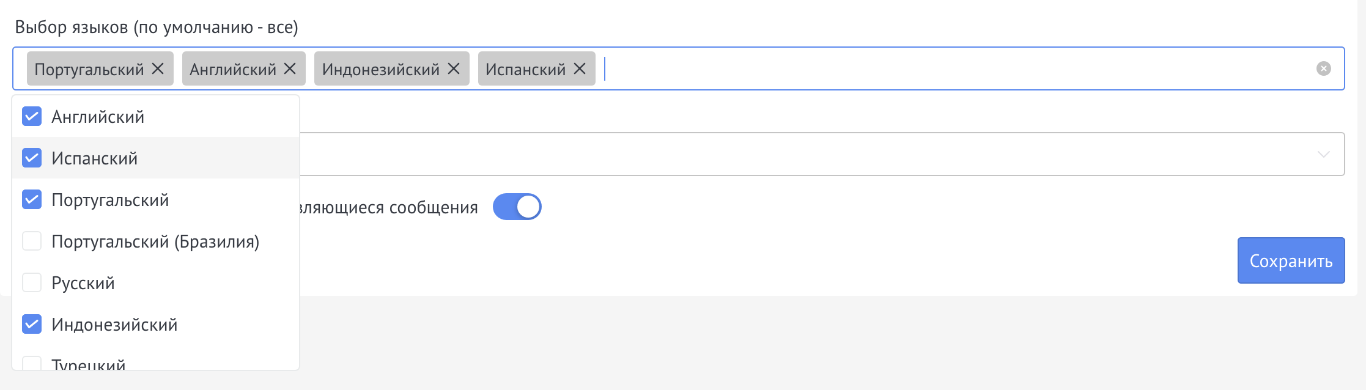Screen dimensions: 1366x390
Task: Click the Сохранить button
Action: (x=1290, y=260)
